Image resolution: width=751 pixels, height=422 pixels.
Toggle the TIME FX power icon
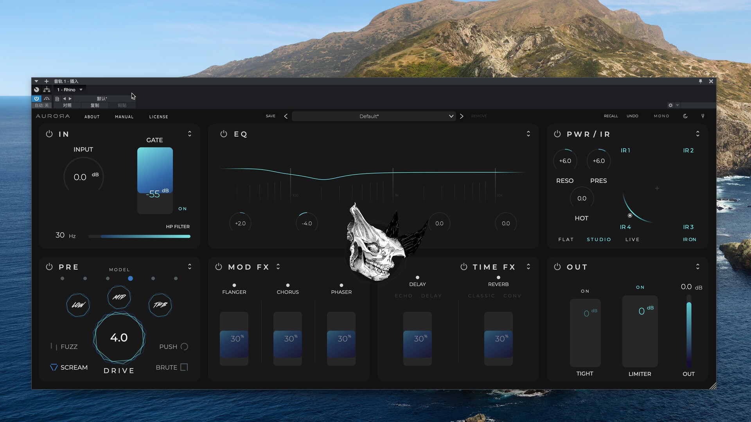click(x=464, y=267)
